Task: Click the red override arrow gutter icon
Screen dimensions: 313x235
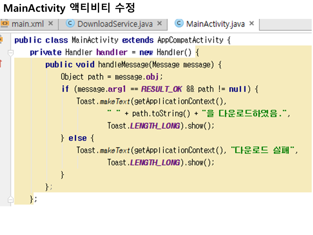Action: point(1,63)
